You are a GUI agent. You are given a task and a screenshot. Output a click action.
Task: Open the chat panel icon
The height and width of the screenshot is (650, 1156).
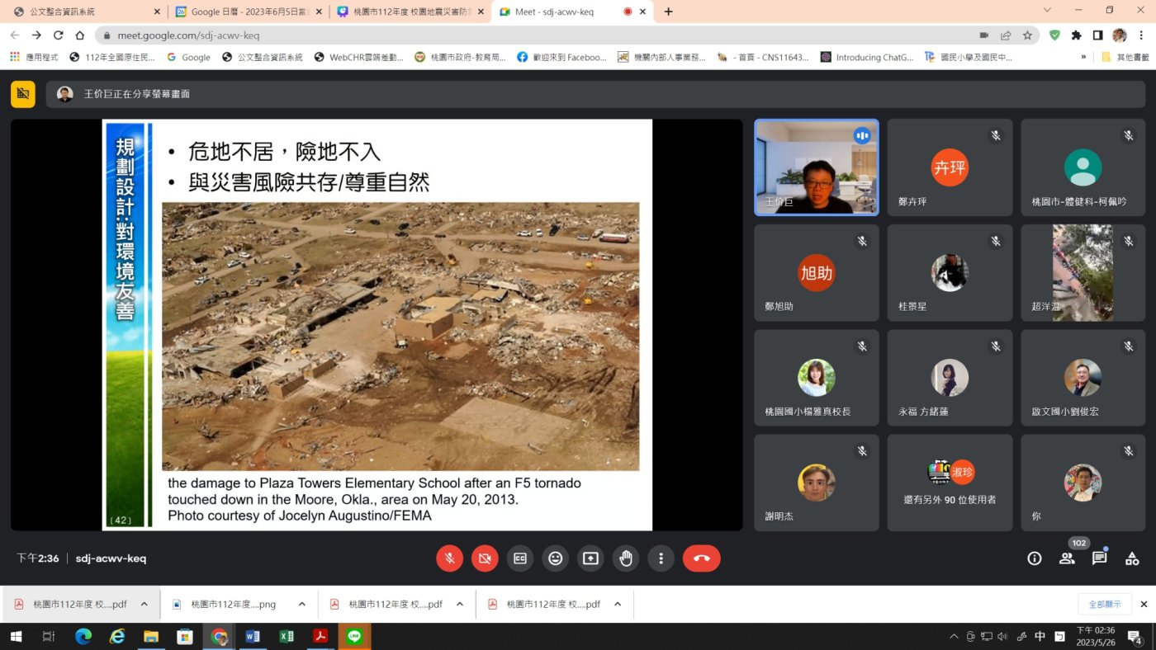tap(1099, 558)
